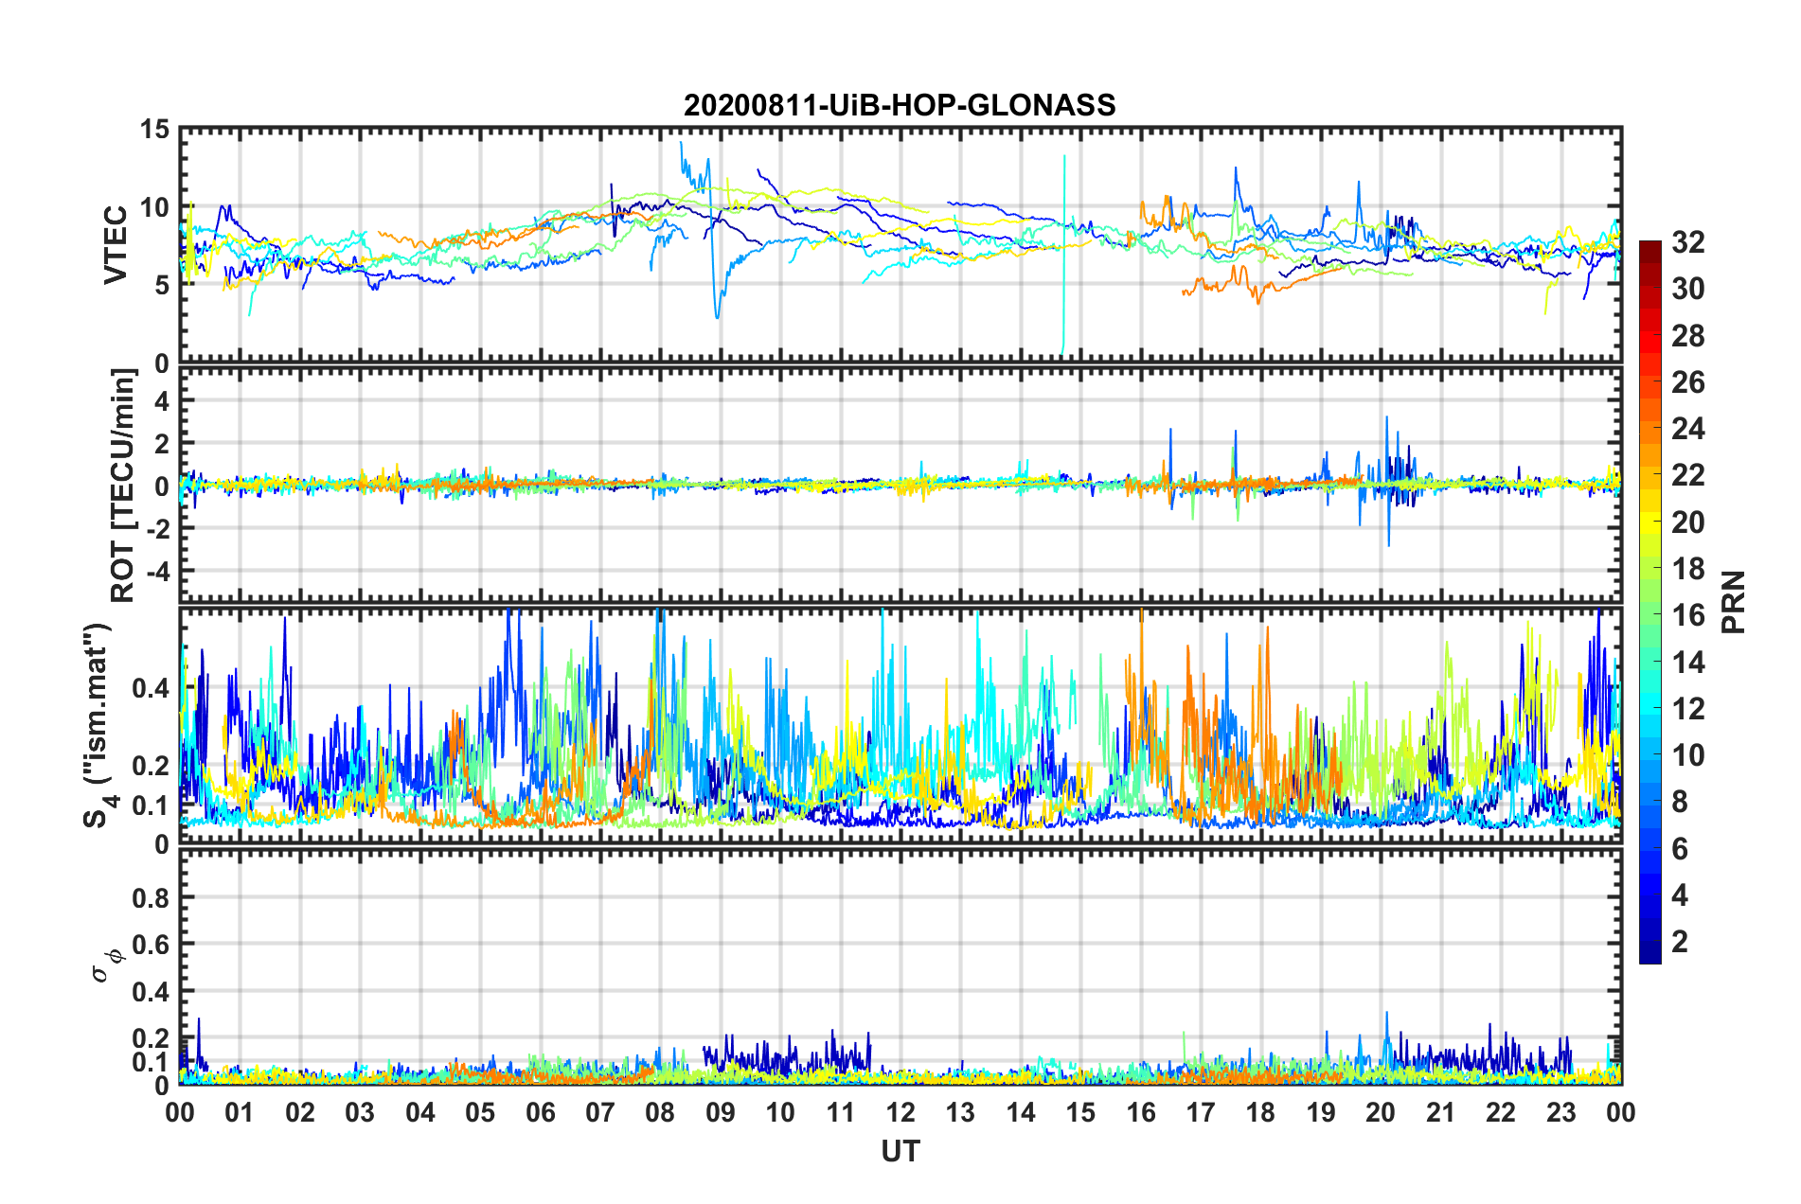Select the UT x-axis label

click(900, 1151)
